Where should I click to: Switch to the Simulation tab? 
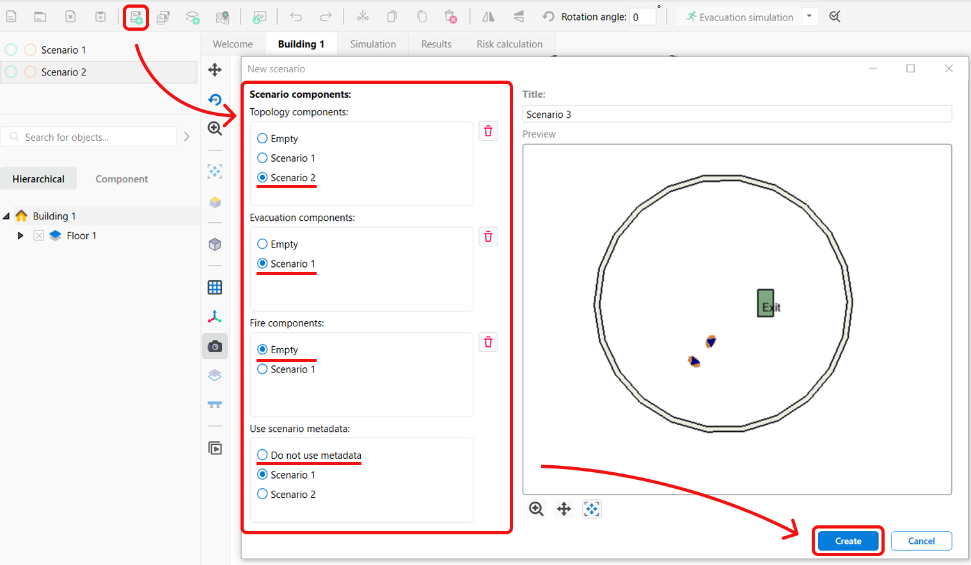(x=372, y=44)
